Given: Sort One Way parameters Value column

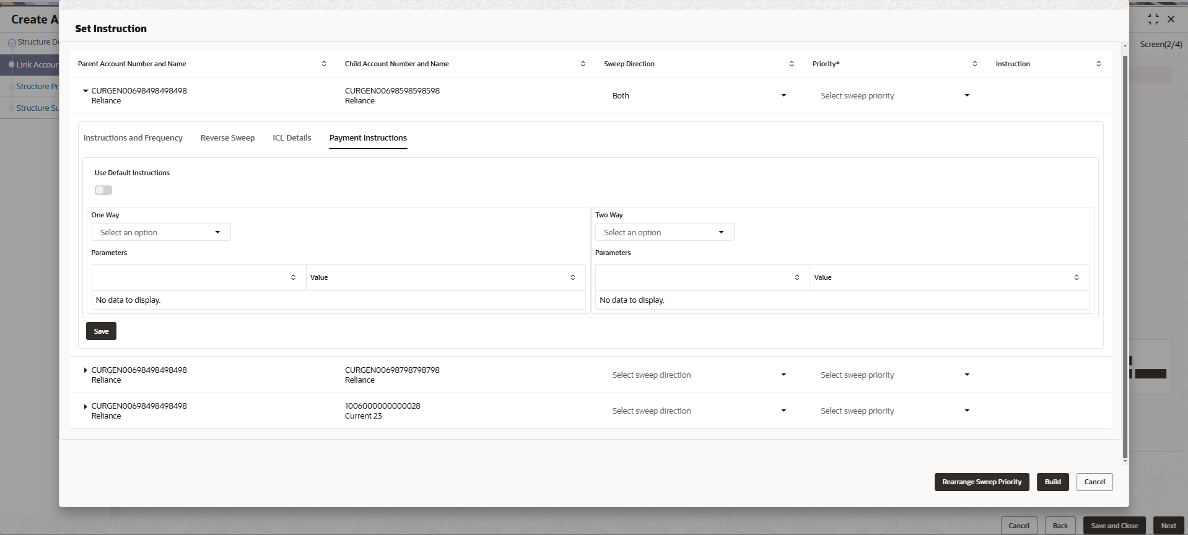Looking at the screenshot, I should point(573,277).
